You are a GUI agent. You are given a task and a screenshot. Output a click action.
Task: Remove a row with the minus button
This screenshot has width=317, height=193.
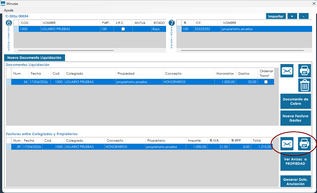[304, 16]
